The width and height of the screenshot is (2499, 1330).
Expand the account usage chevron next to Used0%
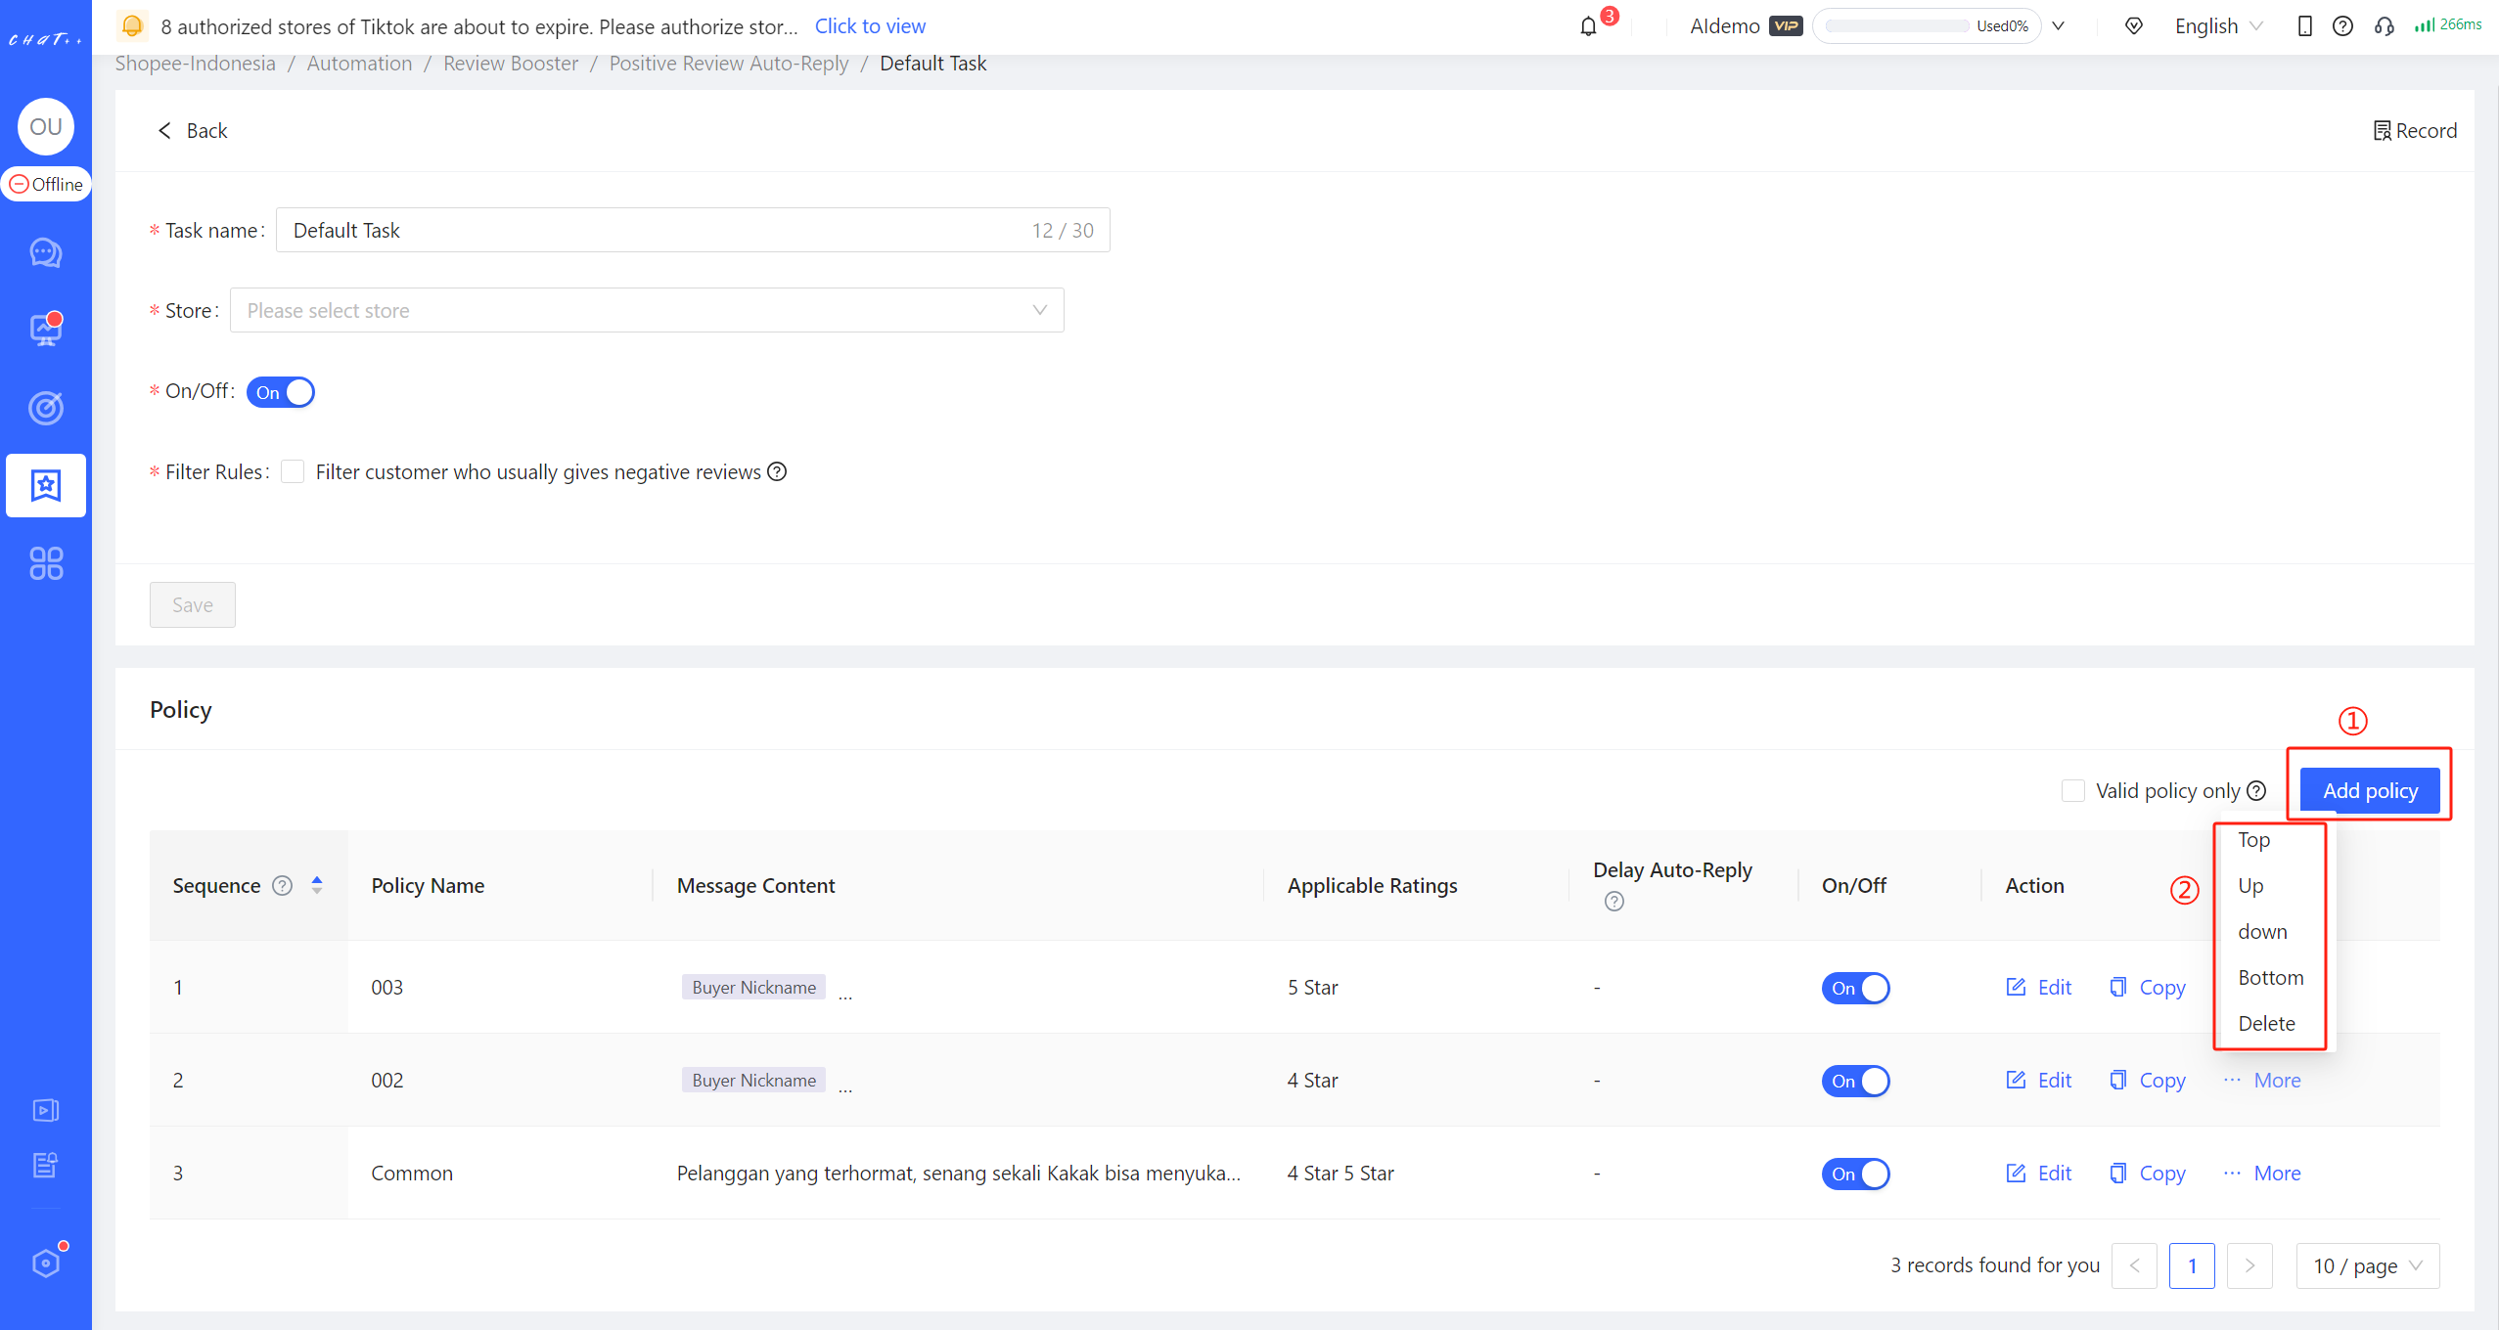click(2059, 26)
